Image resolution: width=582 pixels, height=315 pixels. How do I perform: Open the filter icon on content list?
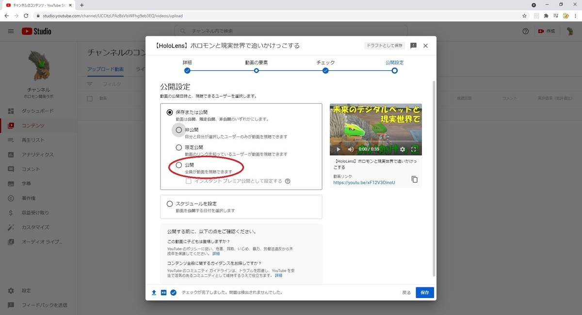click(90, 84)
